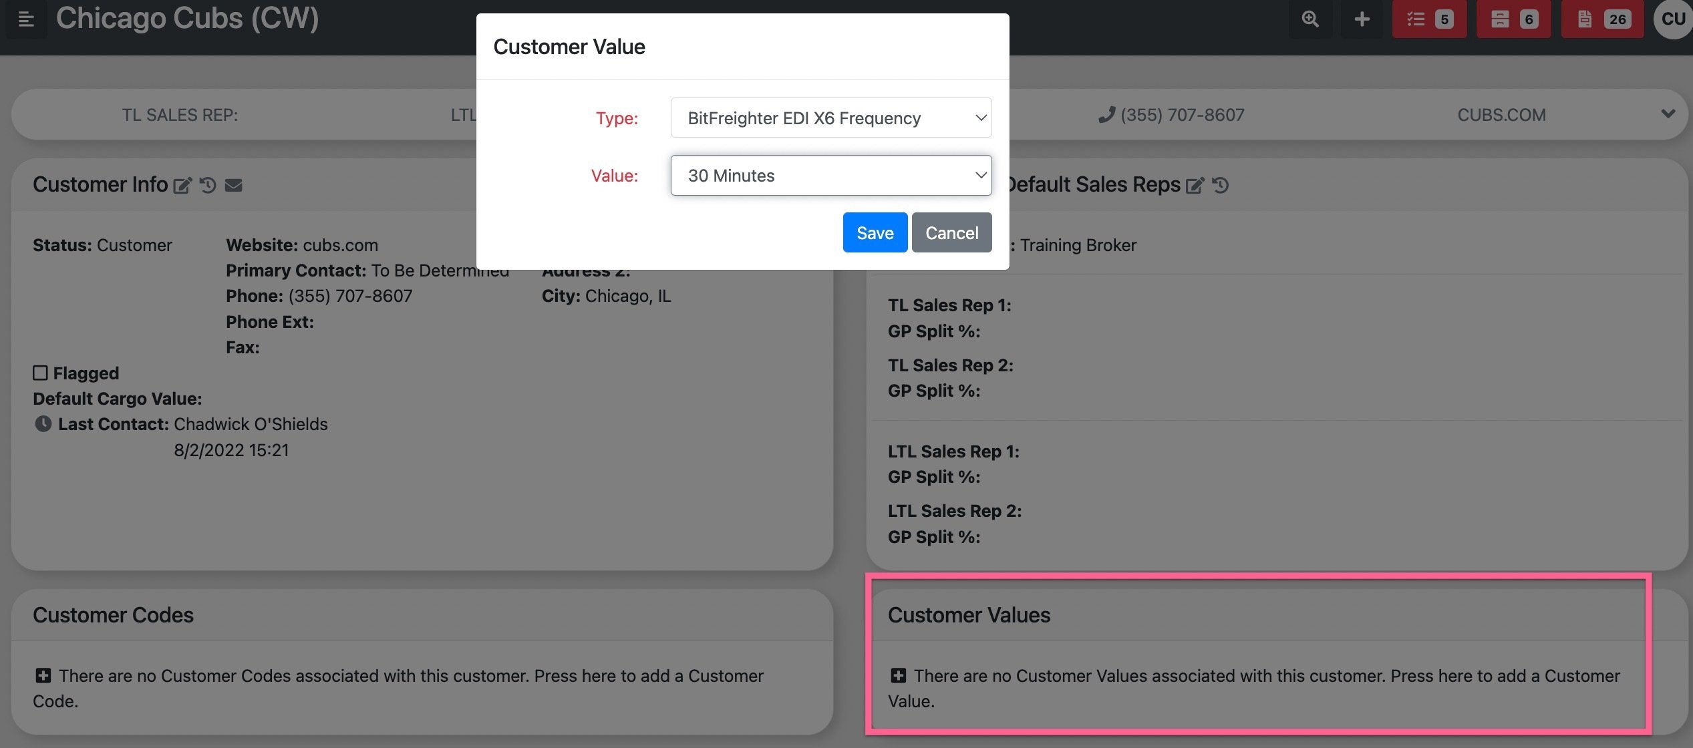Edit Customer Info with pencil icon

point(182,185)
